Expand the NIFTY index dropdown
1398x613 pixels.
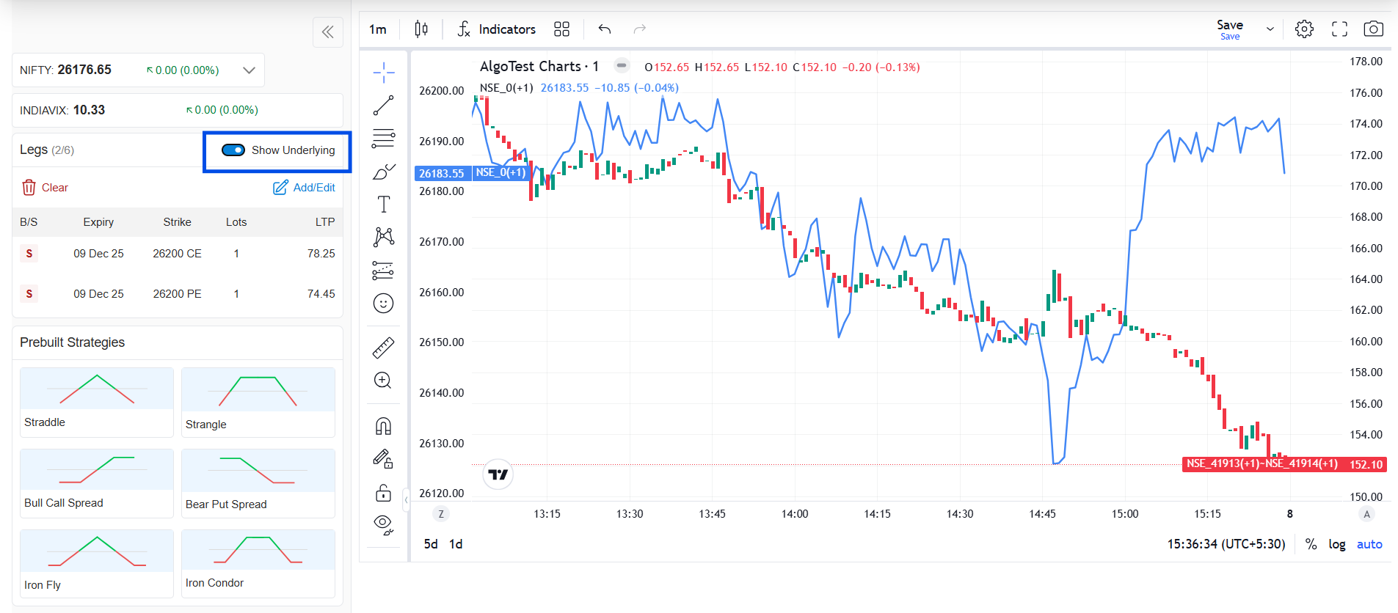click(250, 70)
